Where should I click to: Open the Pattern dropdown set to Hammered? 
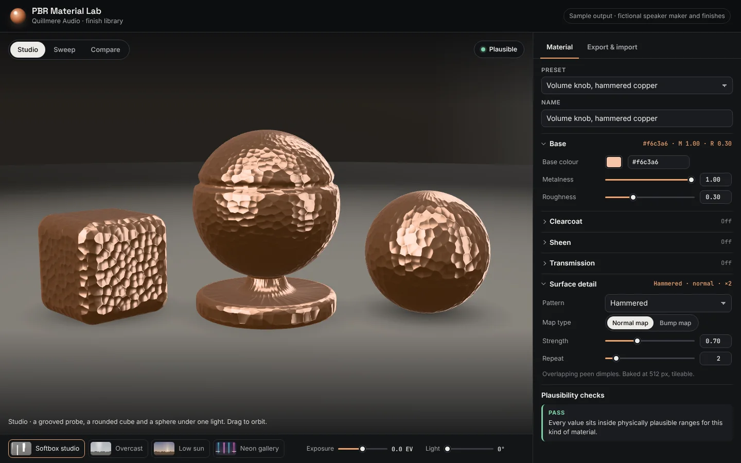click(x=668, y=303)
